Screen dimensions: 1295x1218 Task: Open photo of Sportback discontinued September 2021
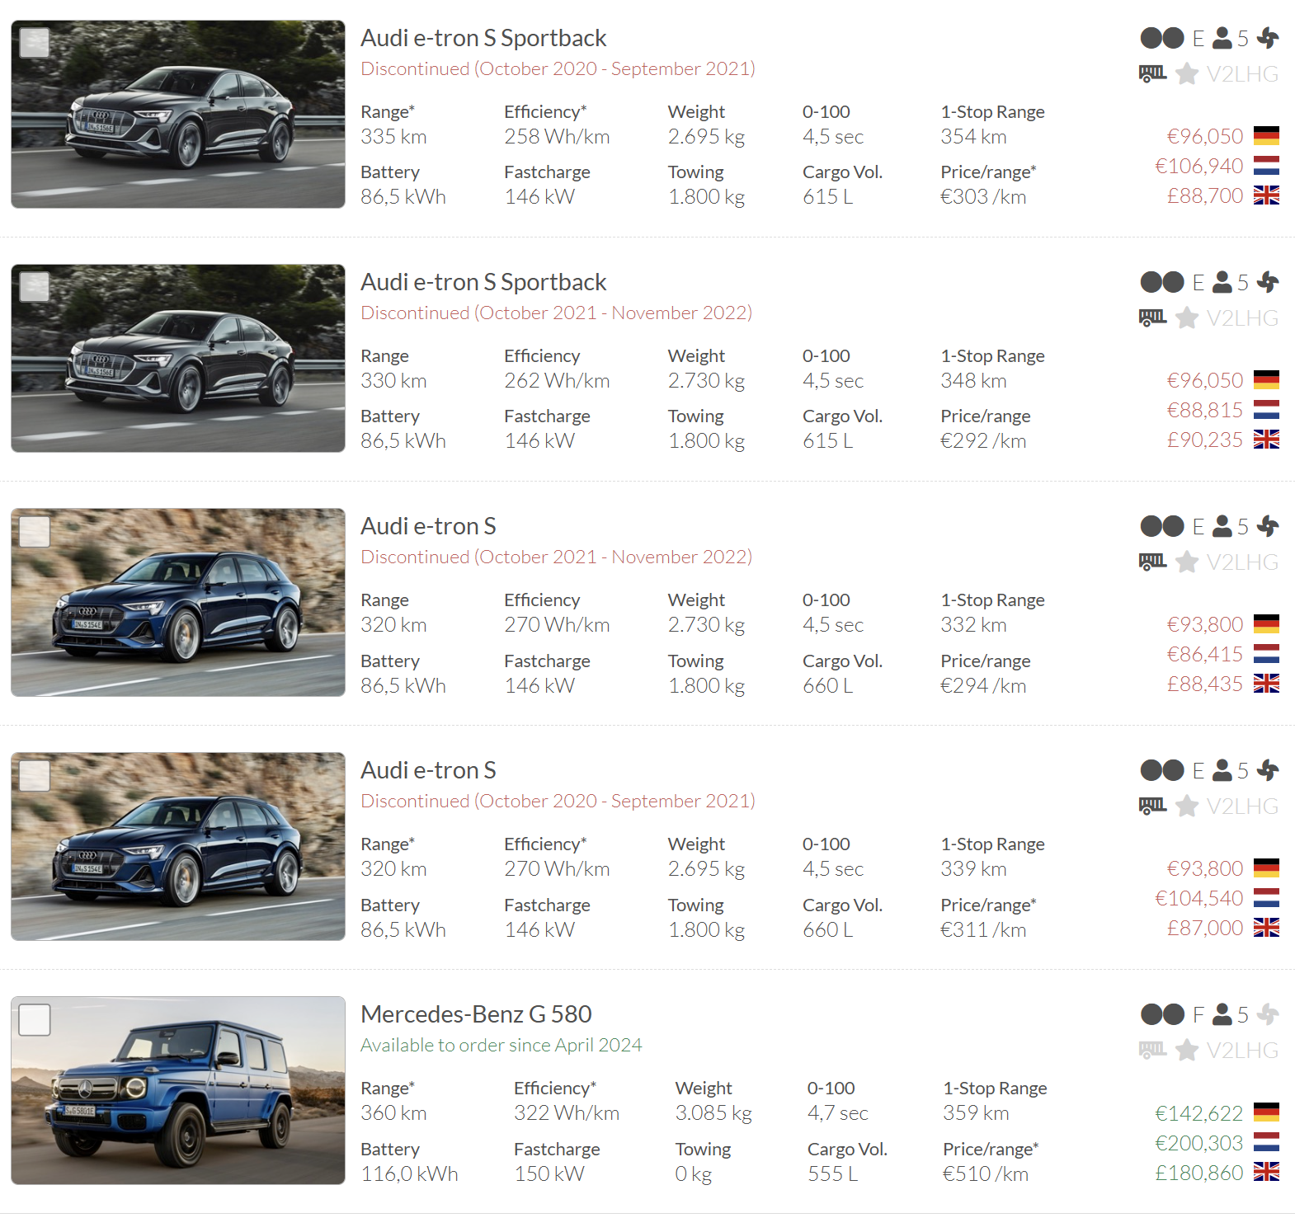pos(178,114)
